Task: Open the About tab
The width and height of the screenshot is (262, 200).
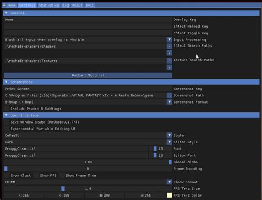Action: (77, 5)
